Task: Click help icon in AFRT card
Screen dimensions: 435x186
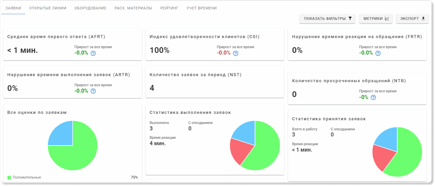Action: (x=93, y=53)
